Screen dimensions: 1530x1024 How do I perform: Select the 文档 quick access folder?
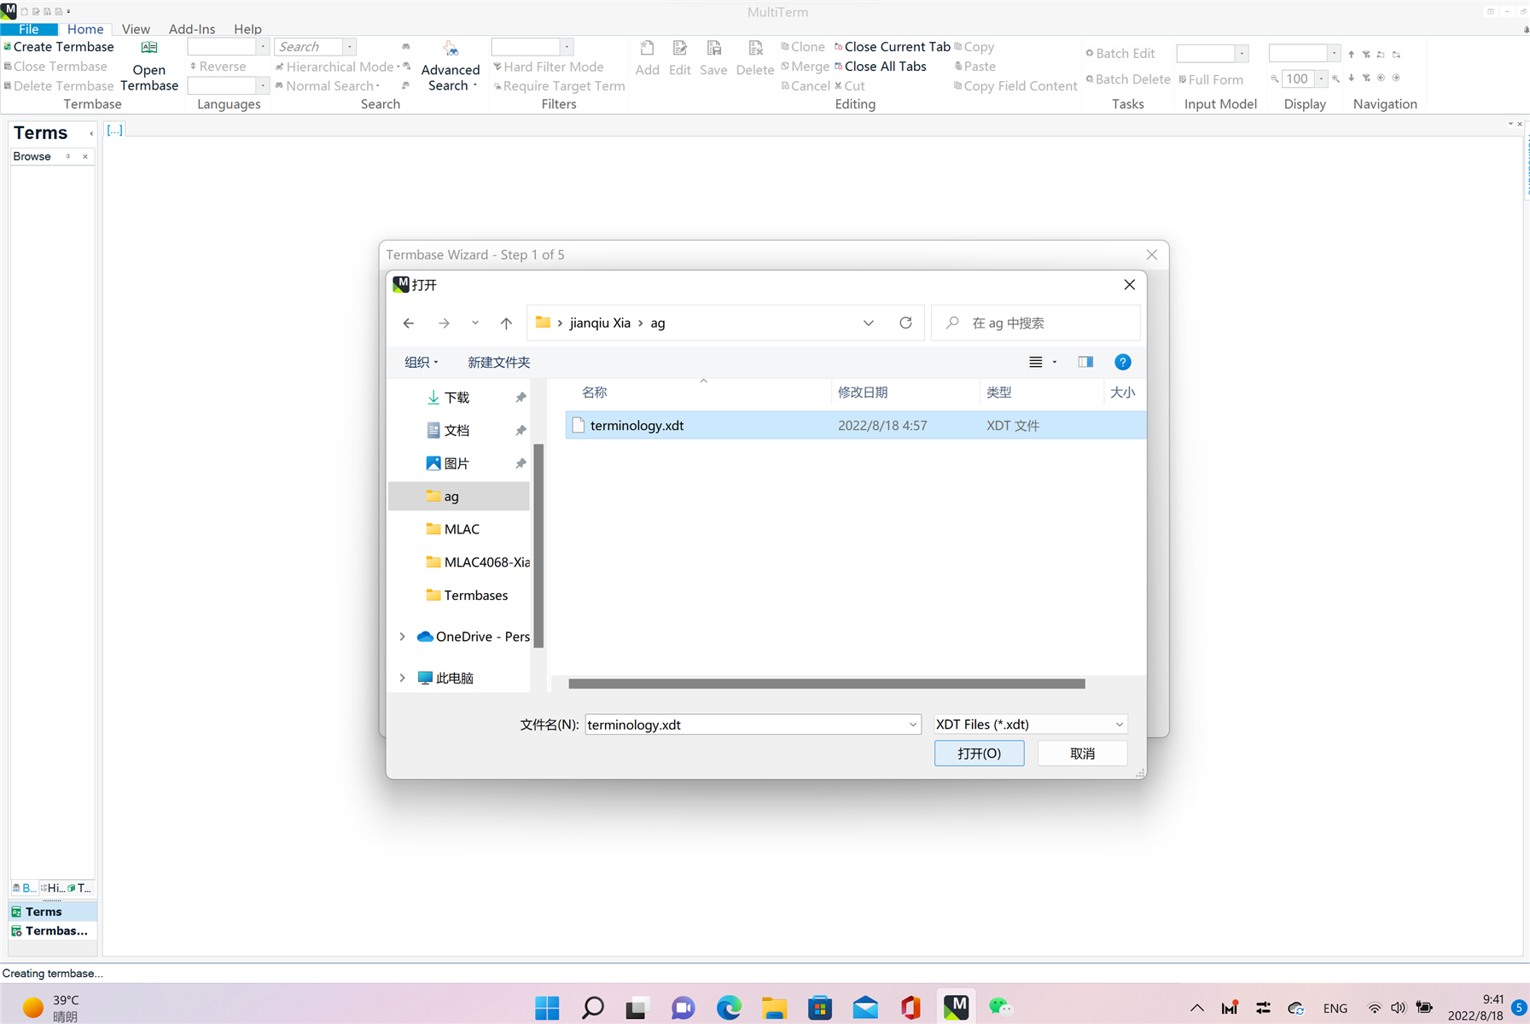(x=459, y=431)
